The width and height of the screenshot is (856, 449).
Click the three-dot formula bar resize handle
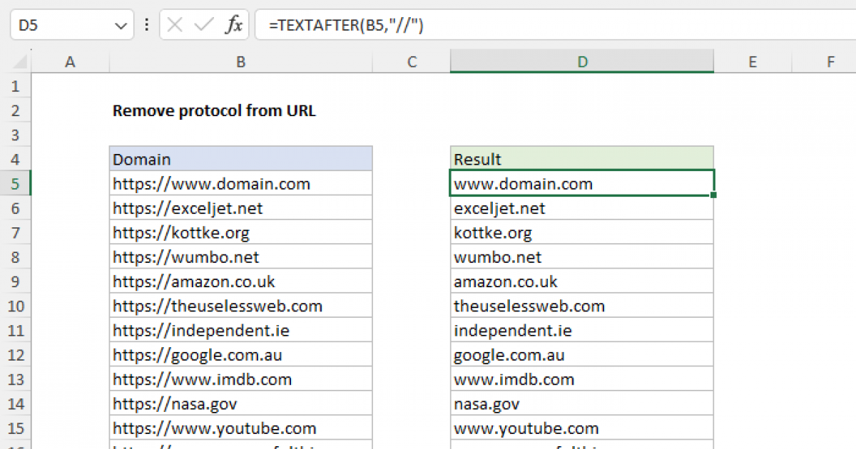(147, 26)
